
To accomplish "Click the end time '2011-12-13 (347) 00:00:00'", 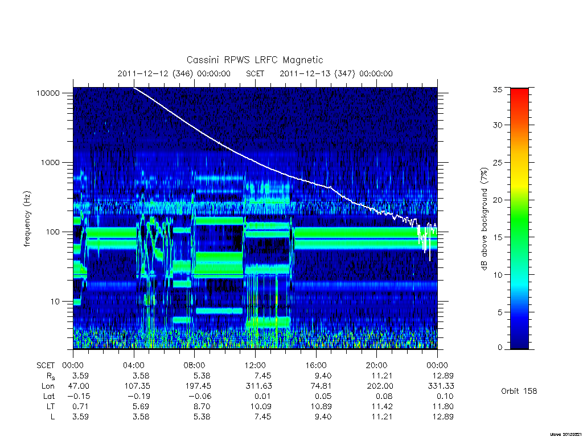I will click(336, 73).
